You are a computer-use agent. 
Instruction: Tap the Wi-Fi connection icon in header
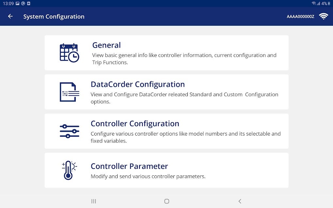coord(323,16)
